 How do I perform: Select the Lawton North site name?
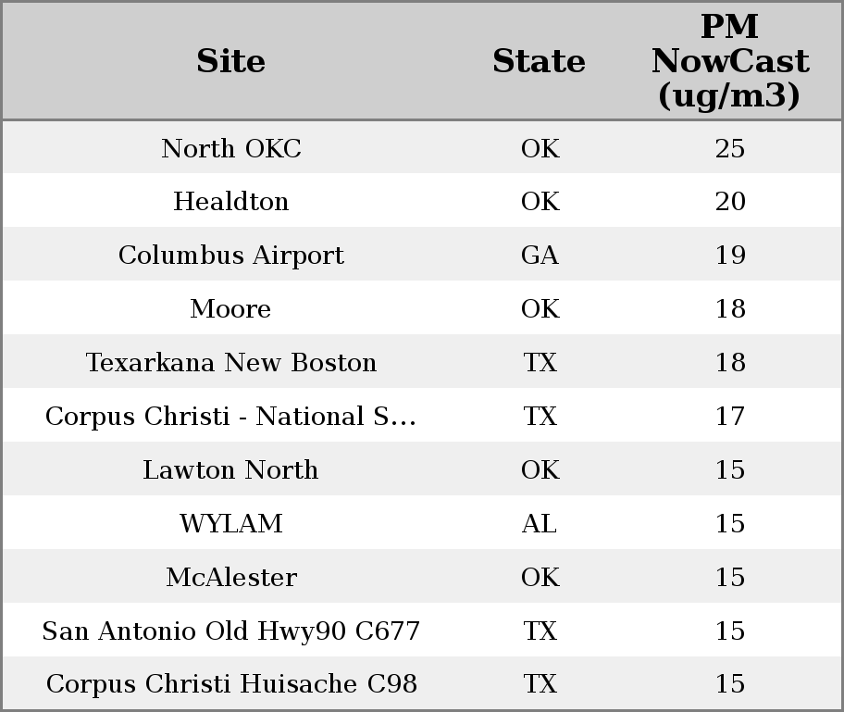click(231, 470)
